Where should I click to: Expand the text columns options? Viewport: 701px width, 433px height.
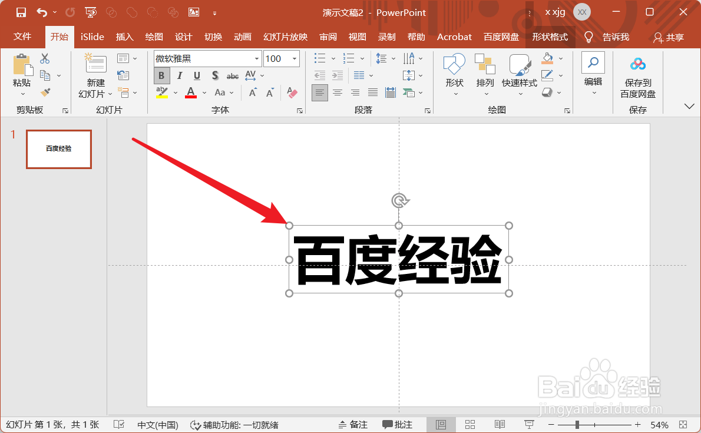pyautogui.click(x=371, y=75)
